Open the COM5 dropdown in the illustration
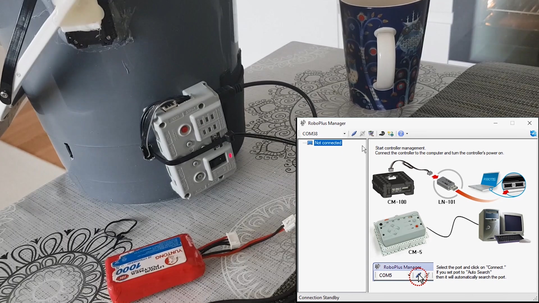The width and height of the screenshot is (539, 303). click(x=408, y=275)
